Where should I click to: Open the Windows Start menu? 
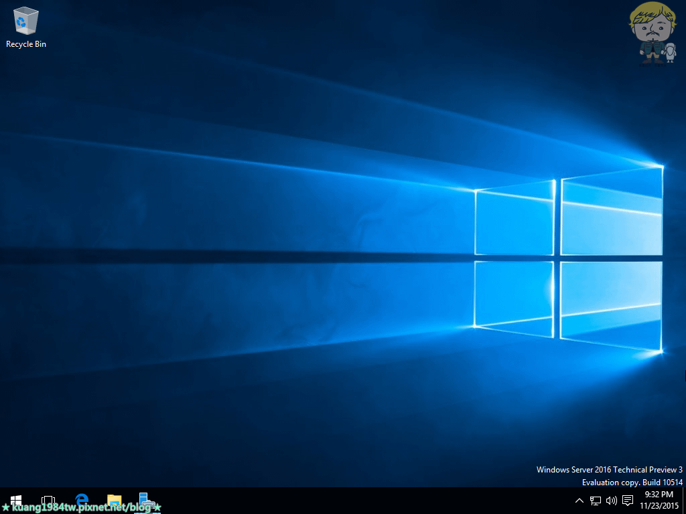tap(16, 501)
